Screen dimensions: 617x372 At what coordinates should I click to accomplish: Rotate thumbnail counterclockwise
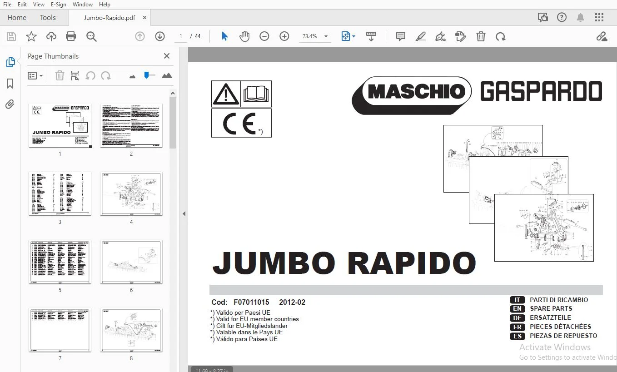click(90, 76)
